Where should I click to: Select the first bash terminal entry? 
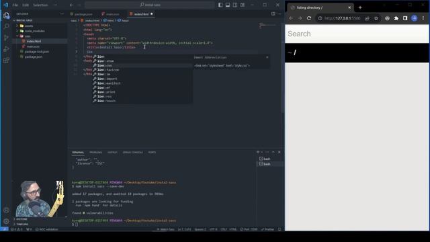[x=270, y=159]
